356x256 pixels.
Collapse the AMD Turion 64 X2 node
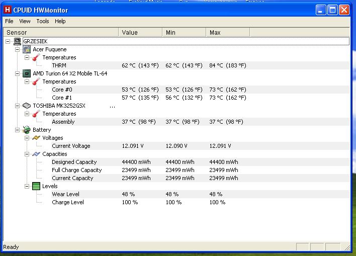tap(18, 73)
